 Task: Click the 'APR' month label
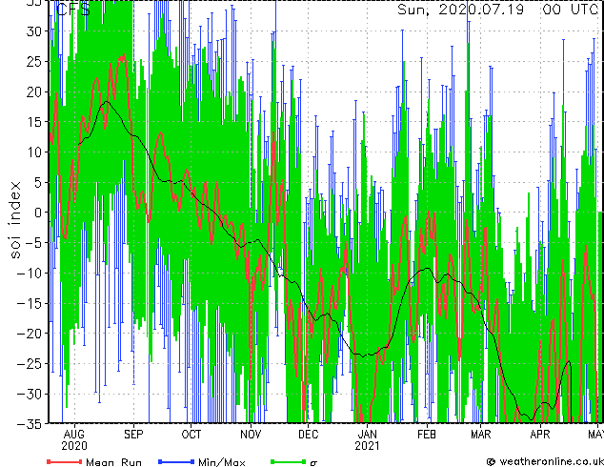click(x=540, y=435)
